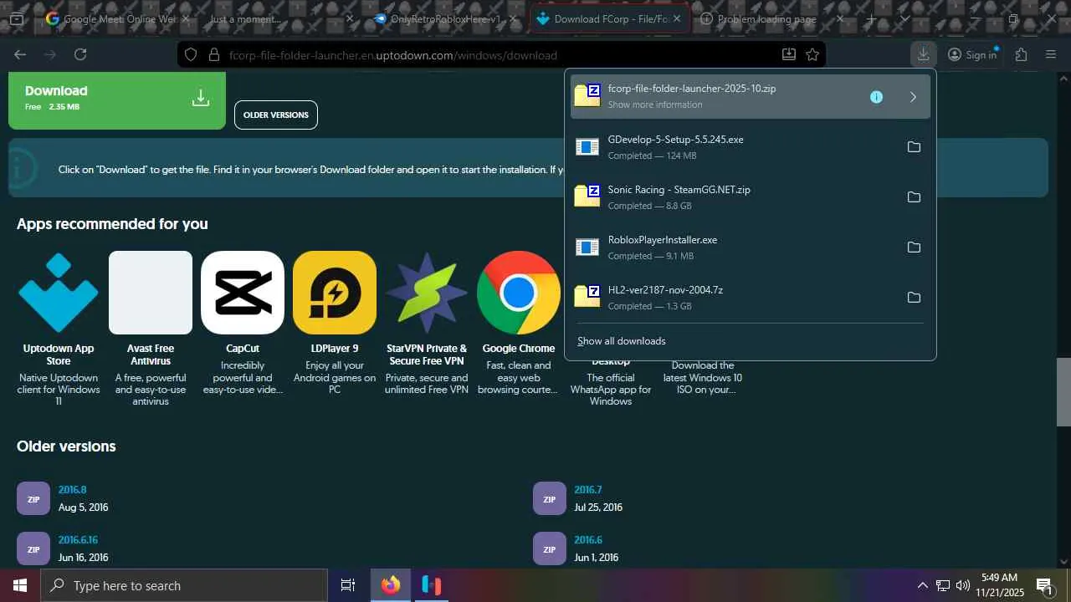Switch to the OnlyRetroRobloxHere tab
The image size is (1071, 602).
pos(445,18)
